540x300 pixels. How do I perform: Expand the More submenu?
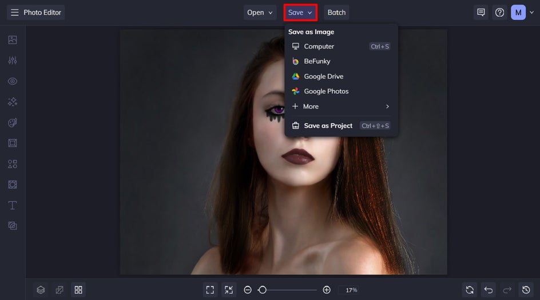(341, 106)
